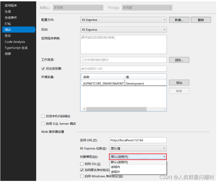Click the 值 column header
This screenshot has width=218, height=182.
pos(146,77)
